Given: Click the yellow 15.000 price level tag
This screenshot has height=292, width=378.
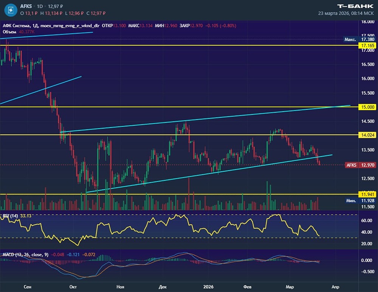Looking at the screenshot, I should [368, 107].
